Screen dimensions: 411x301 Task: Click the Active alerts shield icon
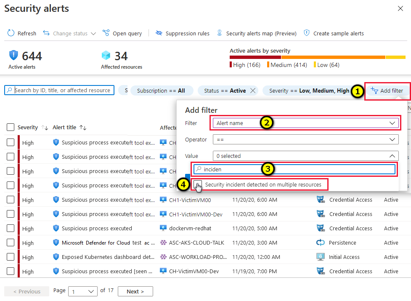tap(13, 55)
